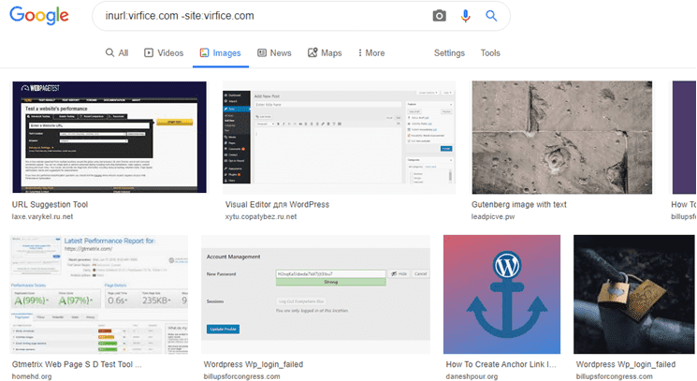Open the Account Management password thumbnail
697x381 pixels.
(x=315, y=294)
